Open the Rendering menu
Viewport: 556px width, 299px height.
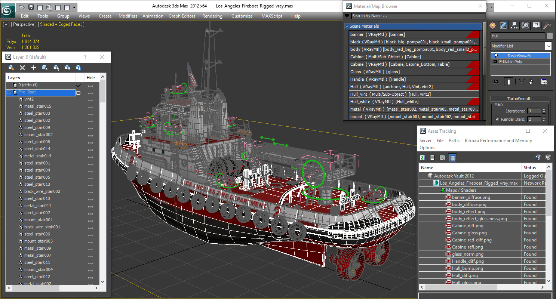(212, 16)
